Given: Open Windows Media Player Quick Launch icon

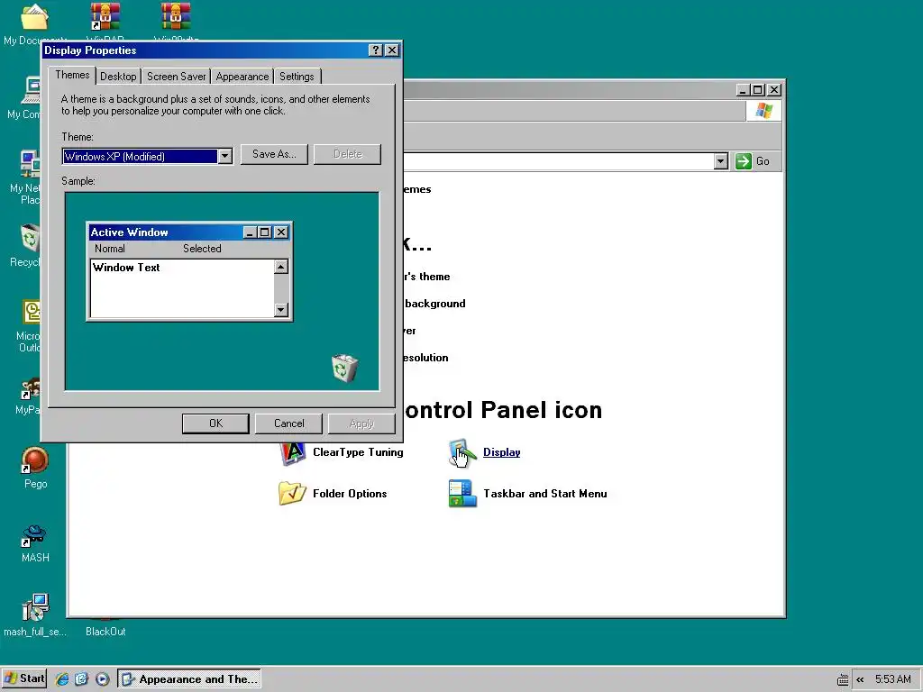Looking at the screenshot, I should (102, 678).
